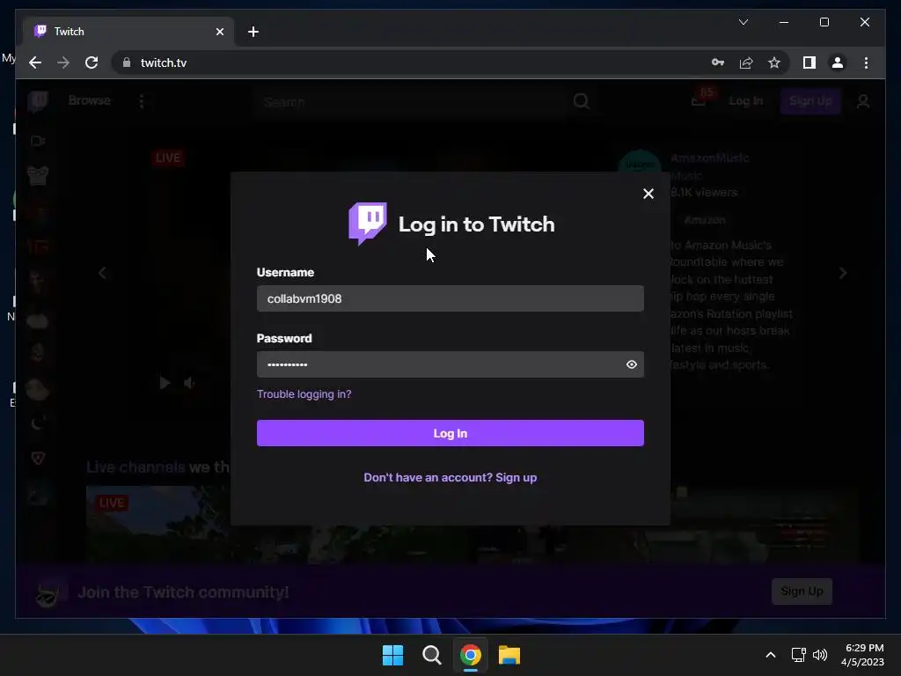Close the Log in to Twitch dialog

pos(648,194)
